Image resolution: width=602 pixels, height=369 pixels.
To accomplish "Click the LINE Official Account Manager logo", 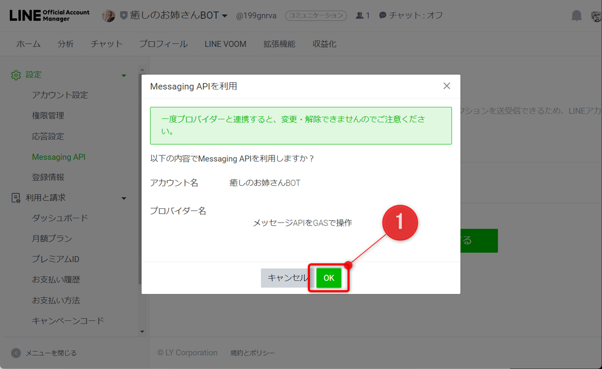I will coord(49,15).
